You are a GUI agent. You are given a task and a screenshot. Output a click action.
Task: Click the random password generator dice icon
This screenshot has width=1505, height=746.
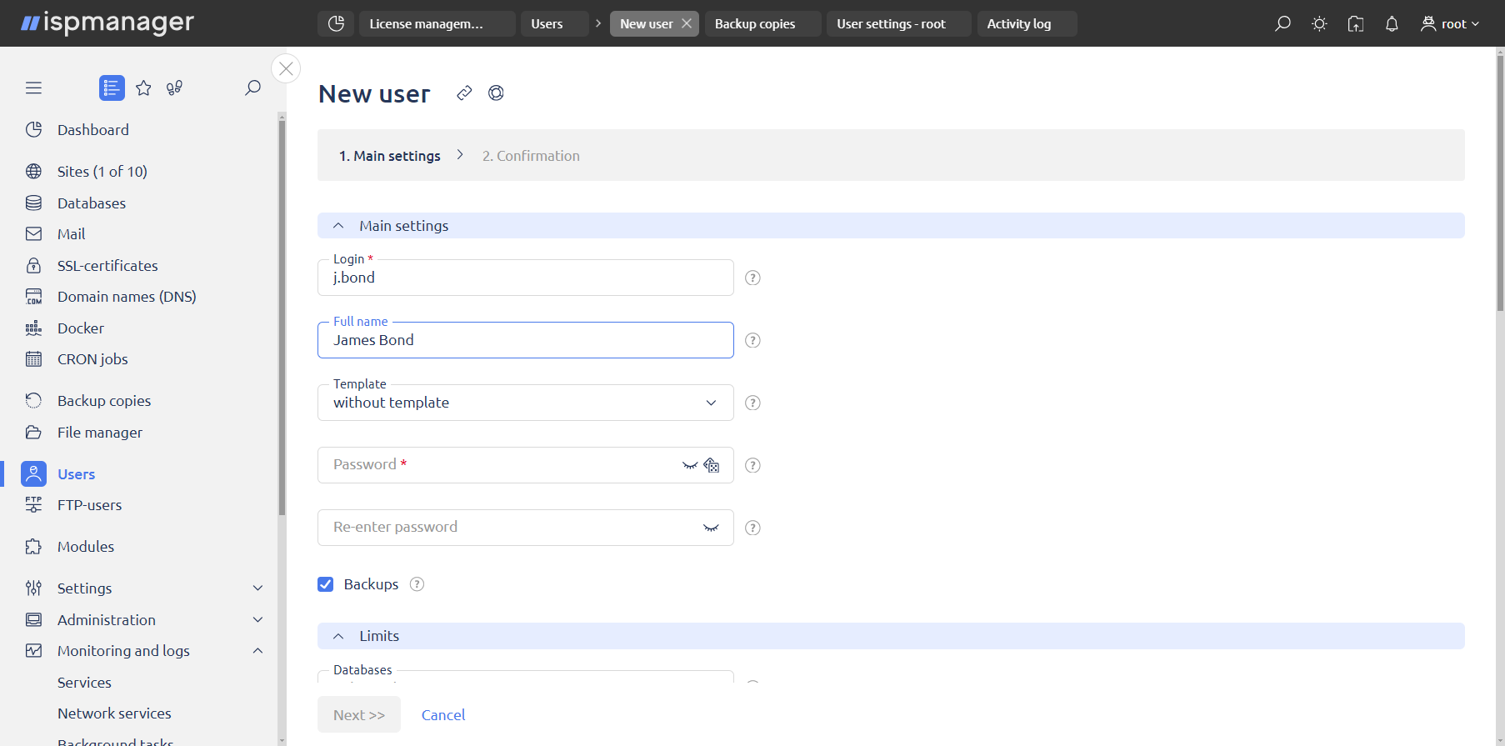tap(712, 465)
